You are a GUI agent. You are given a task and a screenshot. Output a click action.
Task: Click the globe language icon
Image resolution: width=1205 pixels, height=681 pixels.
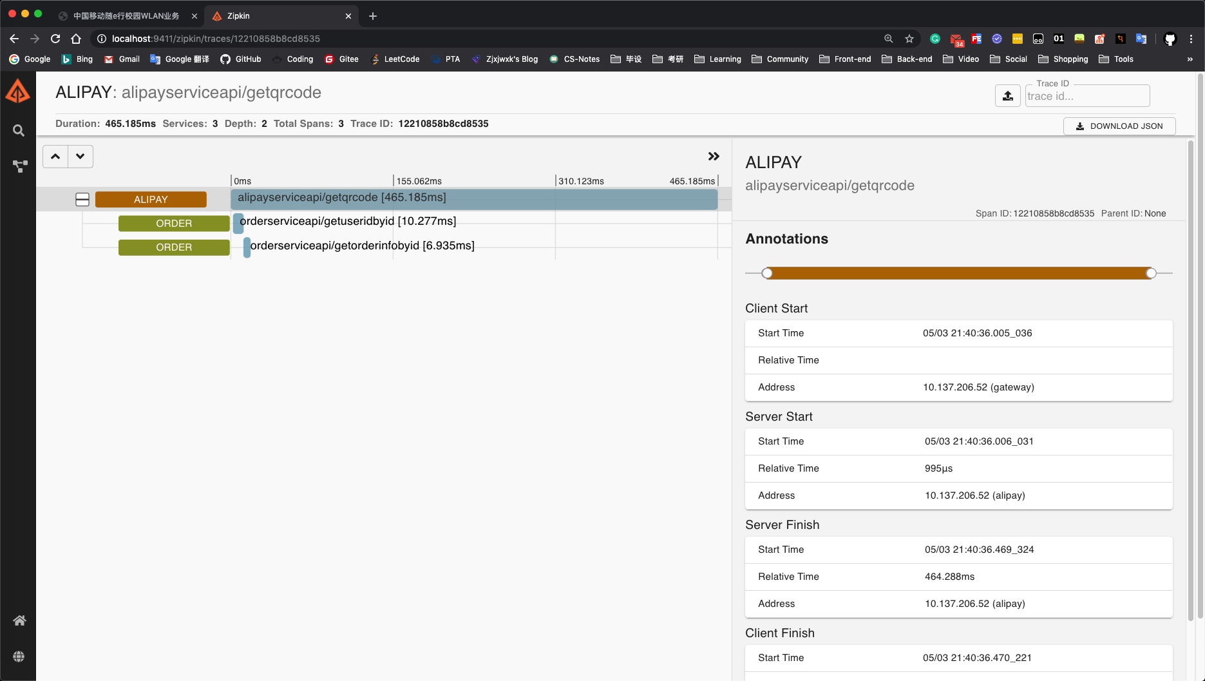[x=19, y=657]
